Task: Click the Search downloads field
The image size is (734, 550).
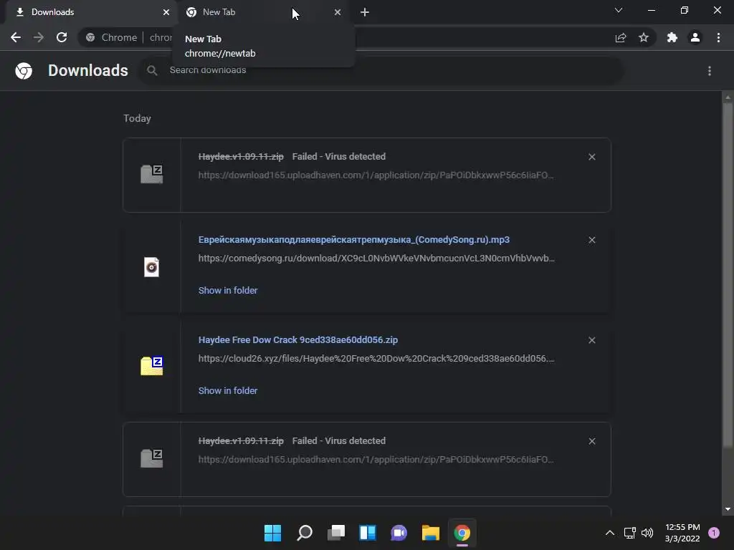Action: (x=381, y=71)
